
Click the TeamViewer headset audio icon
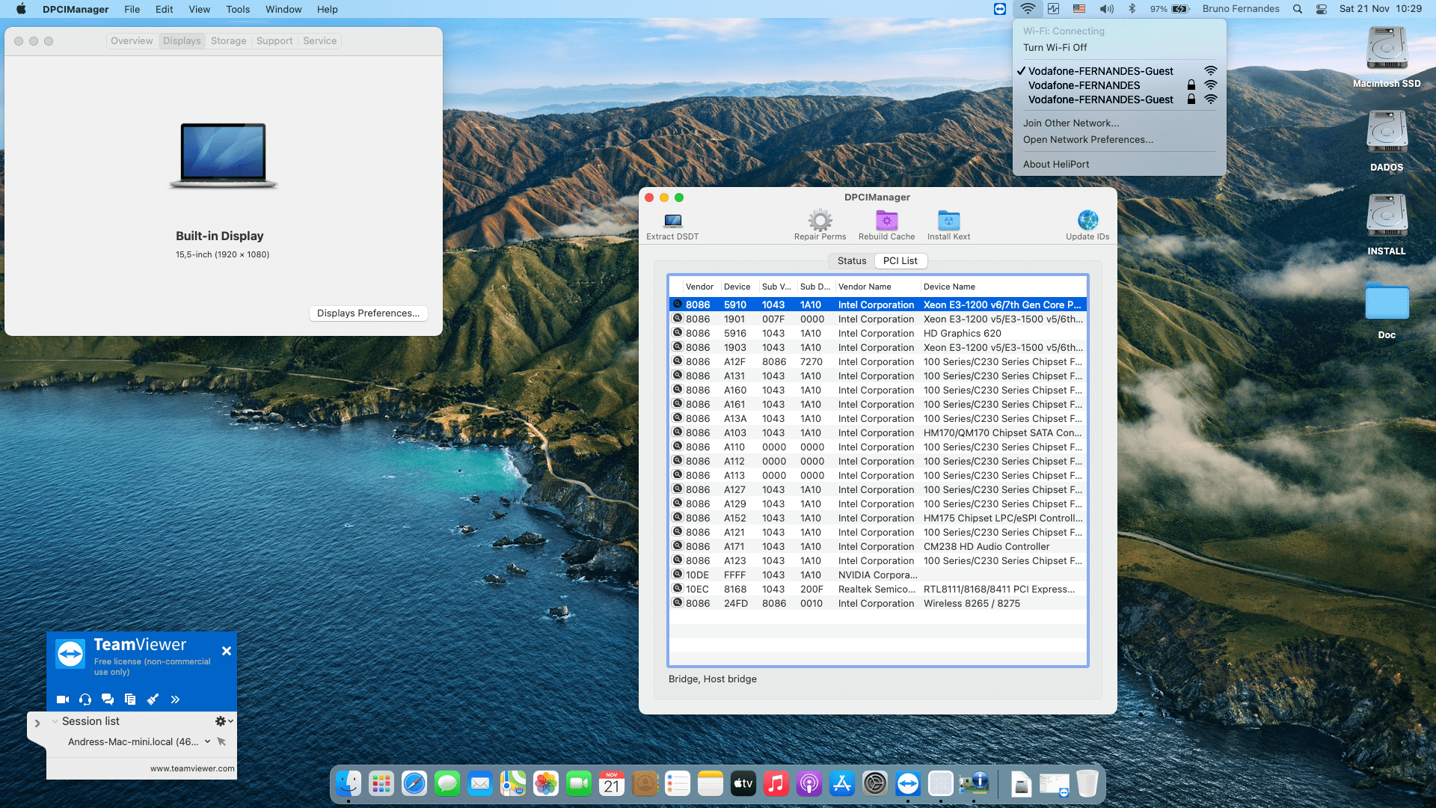85,700
